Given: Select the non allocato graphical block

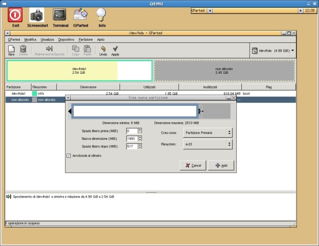Looking at the screenshot, I should [x=224, y=71].
